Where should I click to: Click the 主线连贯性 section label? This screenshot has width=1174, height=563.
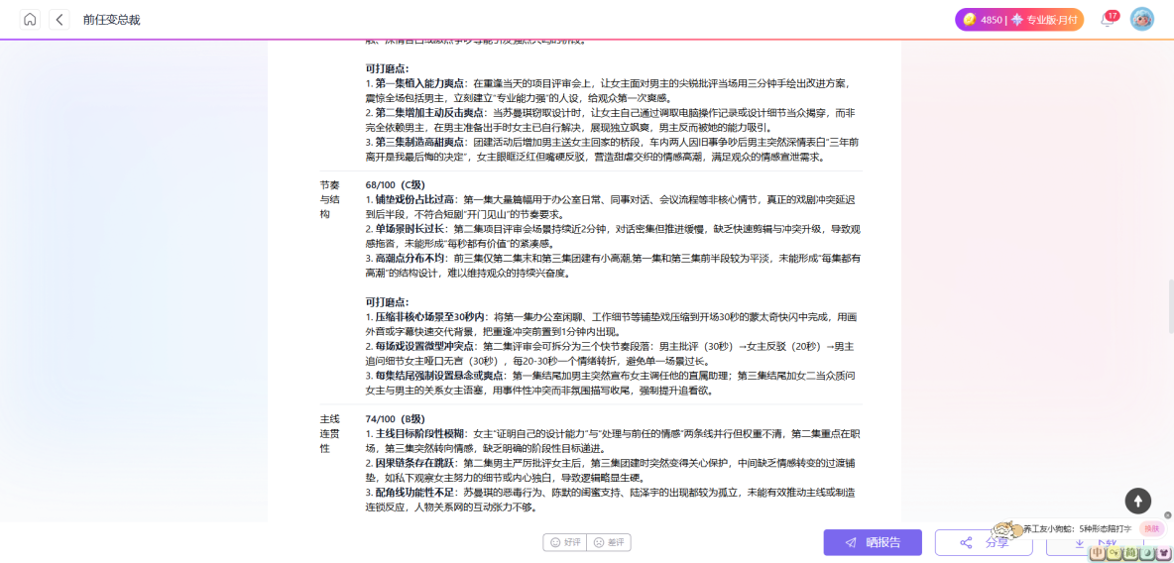(329, 433)
